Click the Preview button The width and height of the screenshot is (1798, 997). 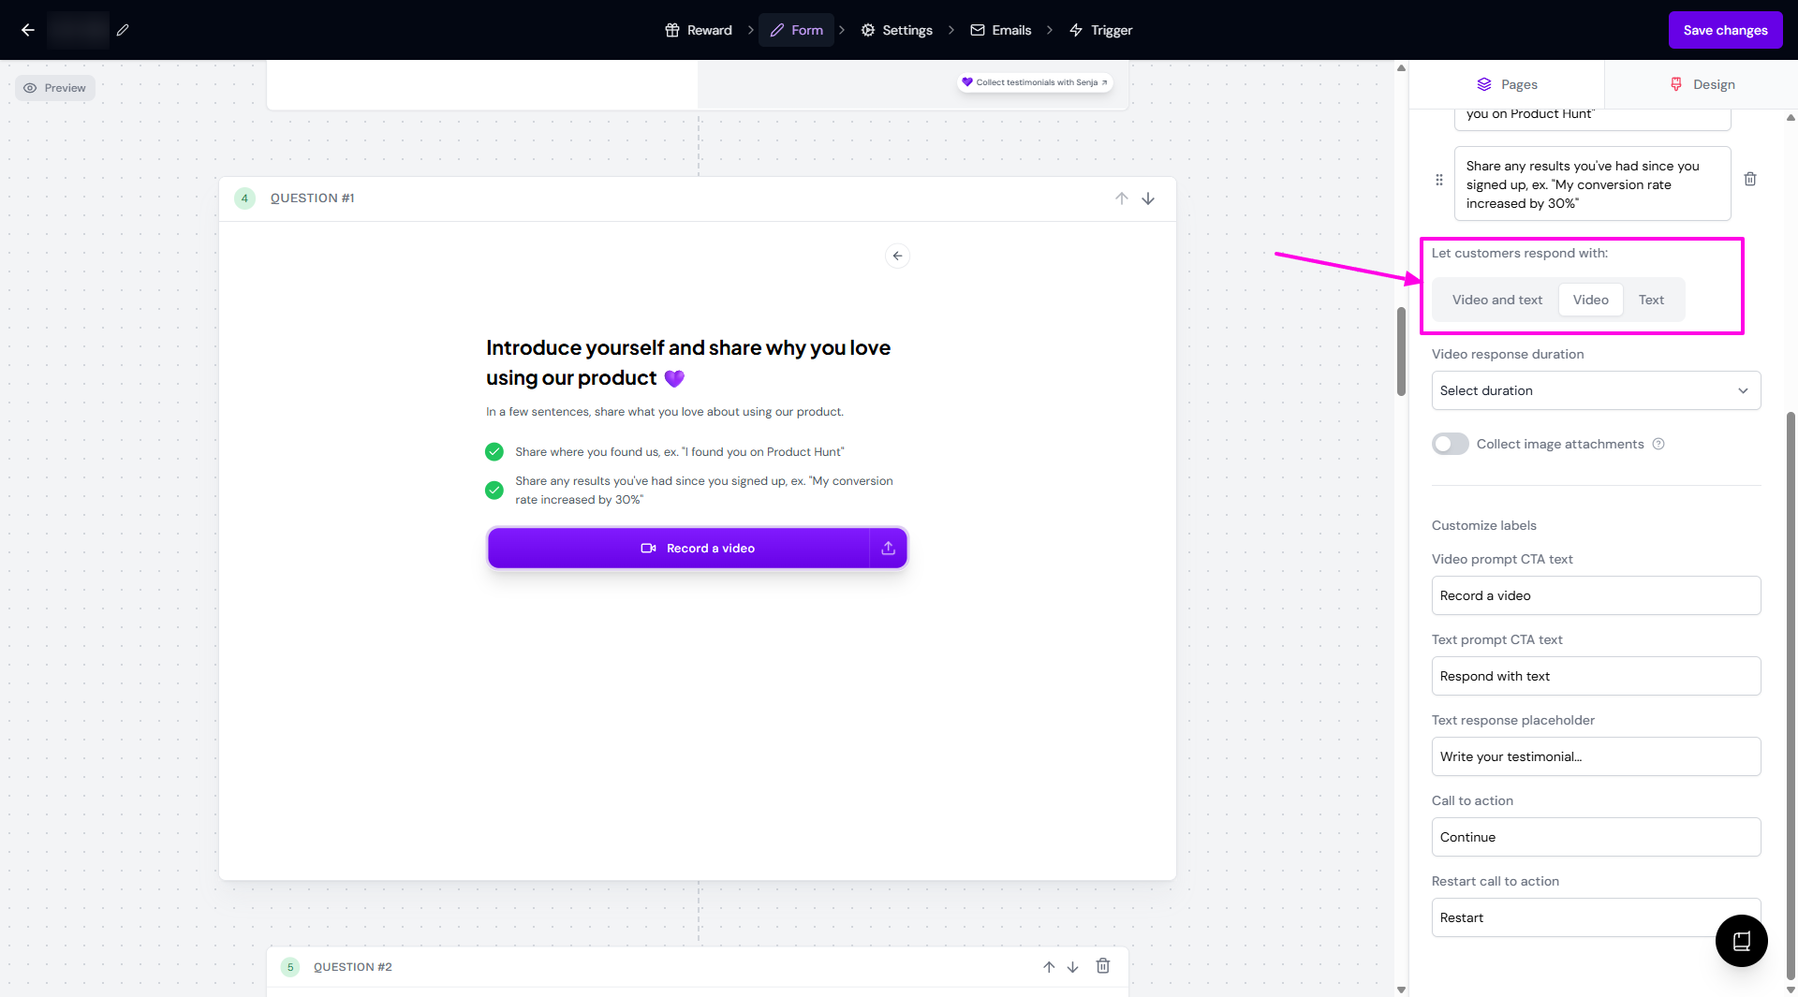click(55, 88)
